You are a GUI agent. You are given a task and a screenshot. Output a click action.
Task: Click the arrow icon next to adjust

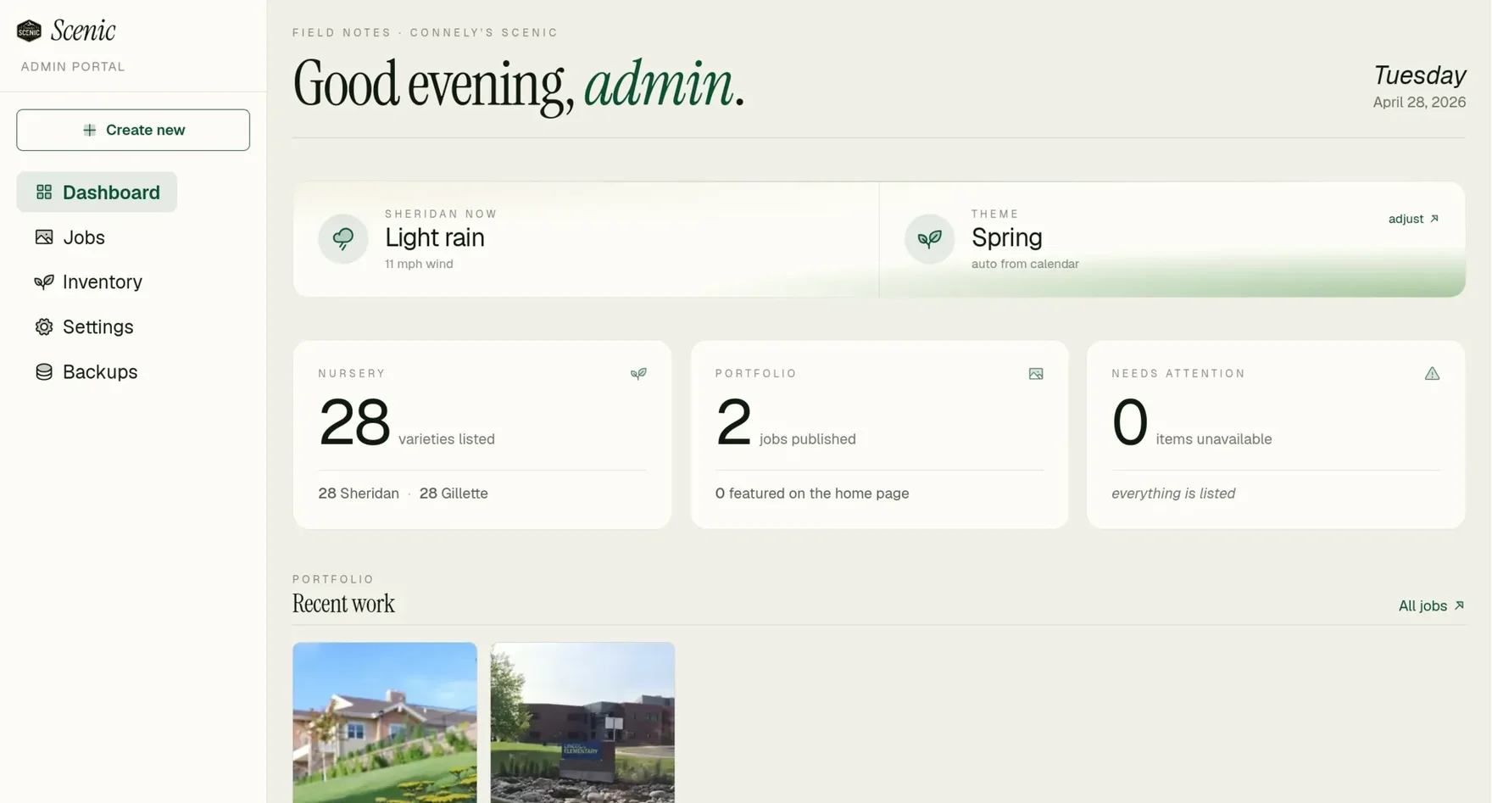(1434, 219)
